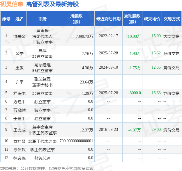Click the average price 16.62
This screenshot has width=182, height=171.
(x=156, y=53)
